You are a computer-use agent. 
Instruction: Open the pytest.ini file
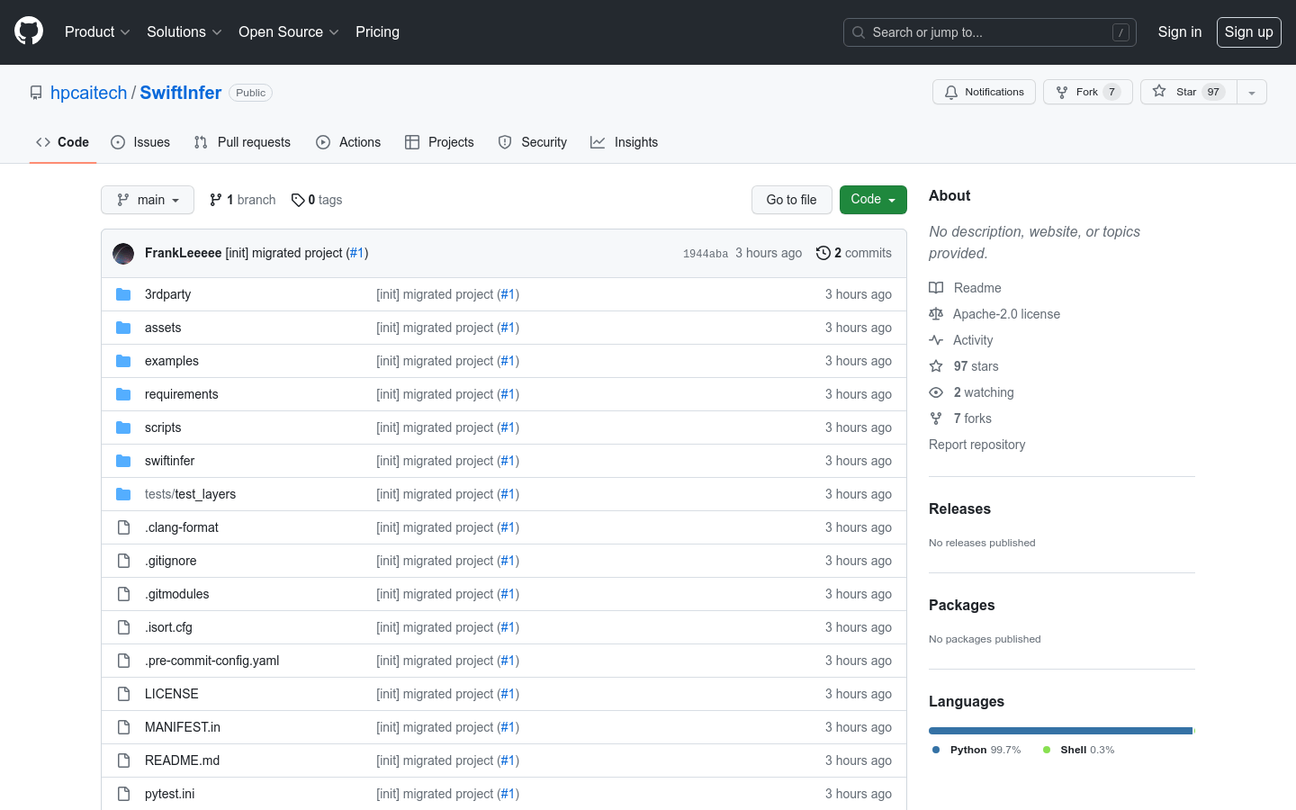(x=169, y=794)
